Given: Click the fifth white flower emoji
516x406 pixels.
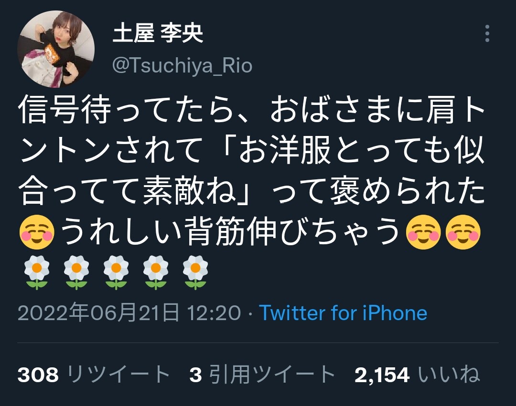Looking at the screenshot, I should click(195, 272).
